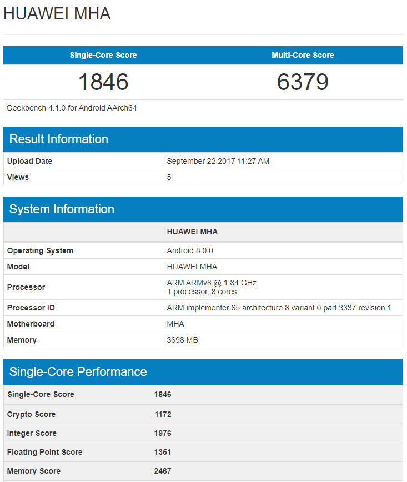Screen dimensions: 407x482
Task: Click the Integer Score row label
Action: (x=32, y=433)
